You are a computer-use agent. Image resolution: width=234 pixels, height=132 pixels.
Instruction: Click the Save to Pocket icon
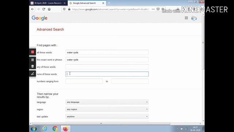tap(158, 9)
